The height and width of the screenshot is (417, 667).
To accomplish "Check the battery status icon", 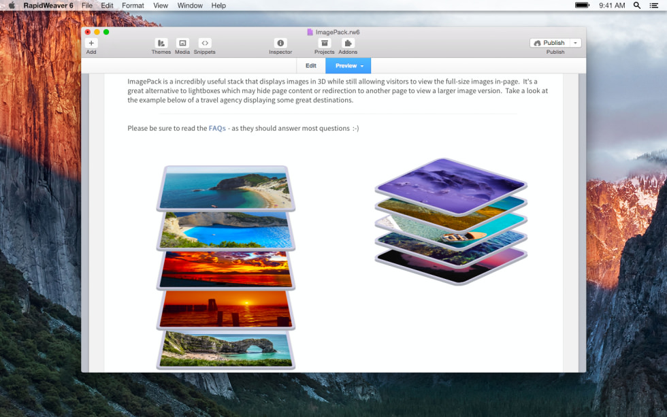I will 582,5.
